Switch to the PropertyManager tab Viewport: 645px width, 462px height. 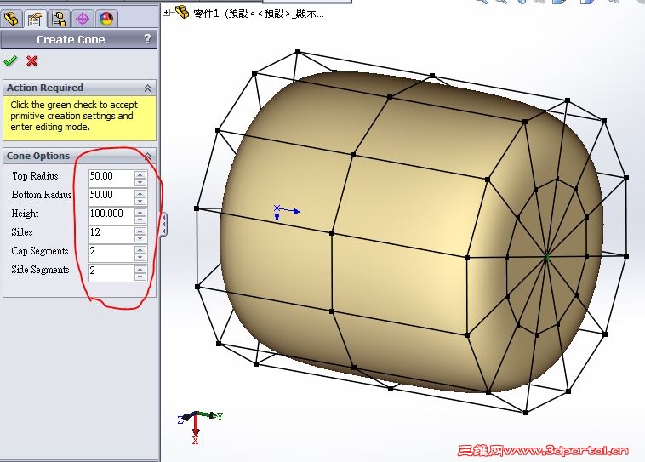pos(35,19)
